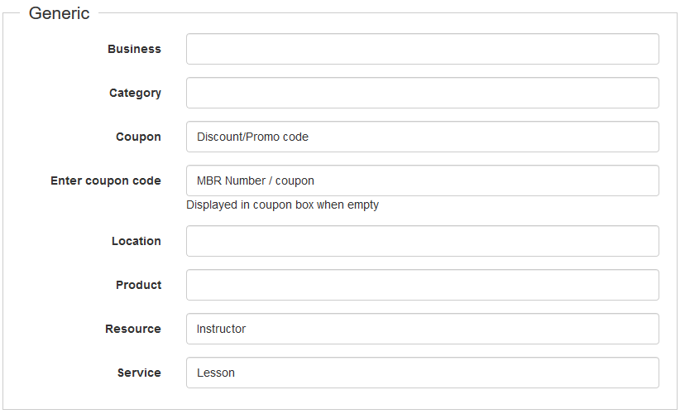Focus the Category text box
The width and height of the screenshot is (685, 414).
422,93
